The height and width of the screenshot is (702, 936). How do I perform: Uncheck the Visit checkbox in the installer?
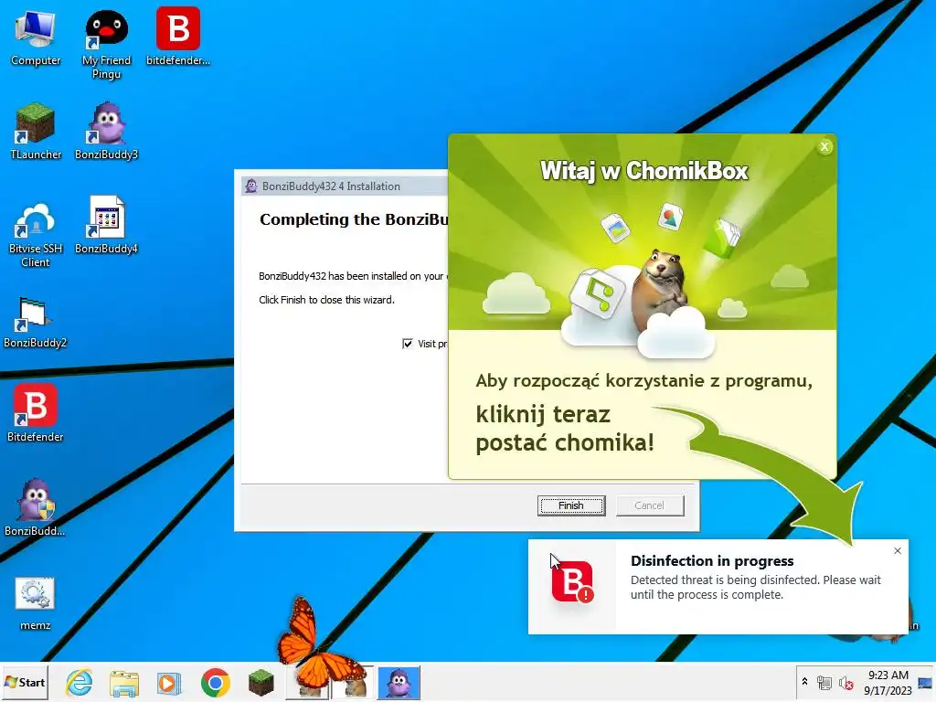pyautogui.click(x=407, y=344)
